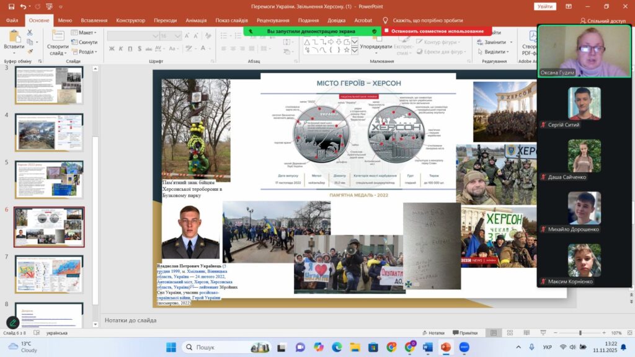Toggle bold Ж formatting

(x=112, y=48)
